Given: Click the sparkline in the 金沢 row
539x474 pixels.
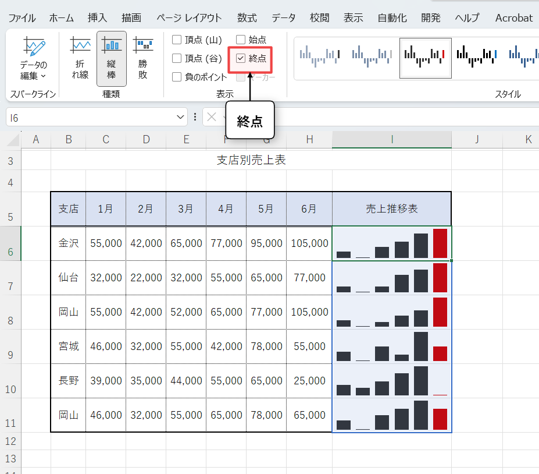Looking at the screenshot, I should point(391,243).
